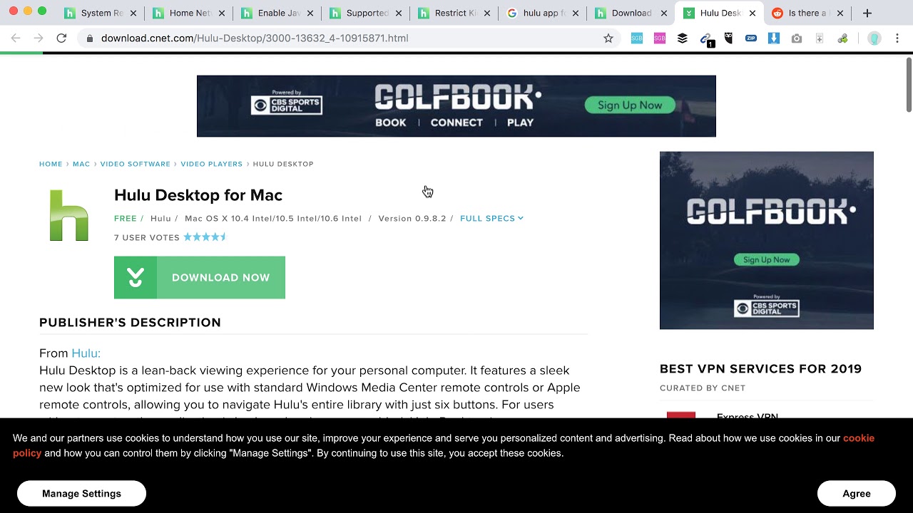Click the download arrow icon on green button
913x513 pixels.
(x=136, y=278)
